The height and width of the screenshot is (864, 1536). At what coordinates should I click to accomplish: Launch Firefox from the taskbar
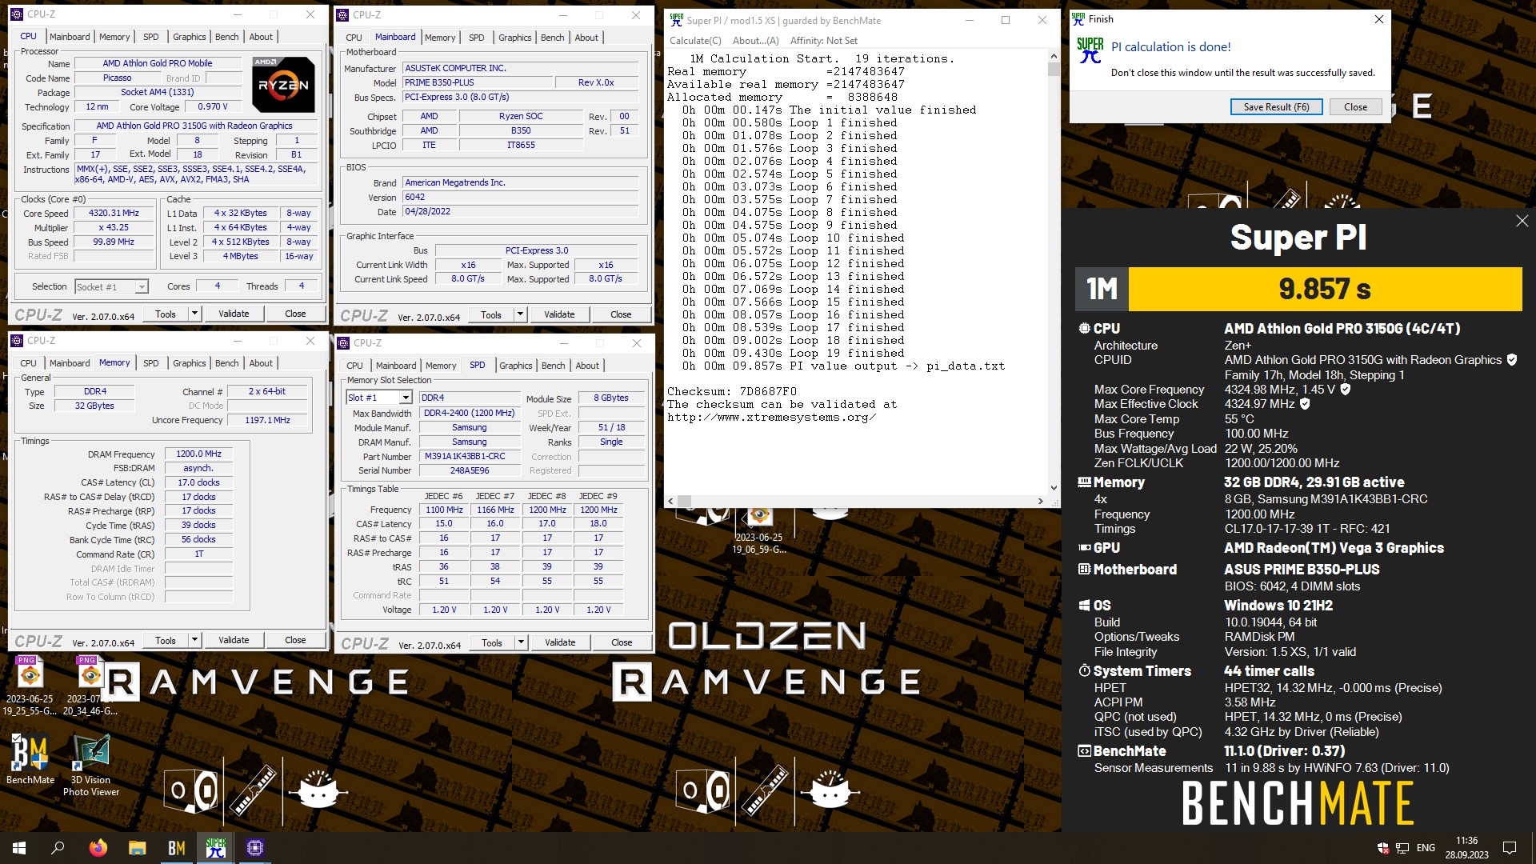(x=98, y=848)
